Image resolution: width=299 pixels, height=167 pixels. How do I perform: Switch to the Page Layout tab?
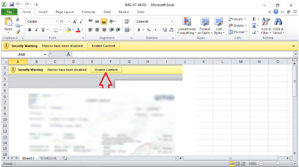[x=65, y=12]
